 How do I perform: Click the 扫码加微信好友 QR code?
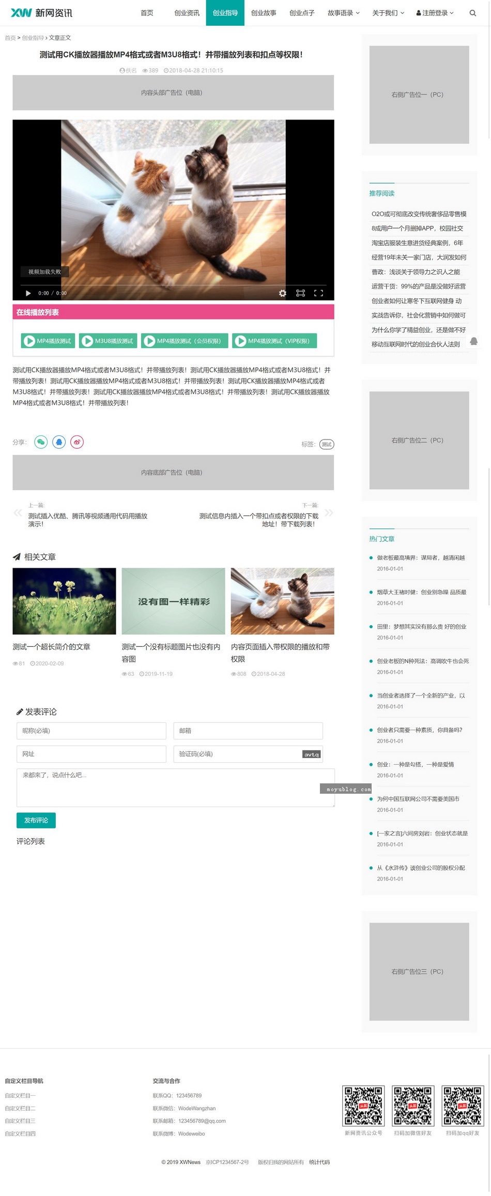pyautogui.click(x=412, y=1106)
